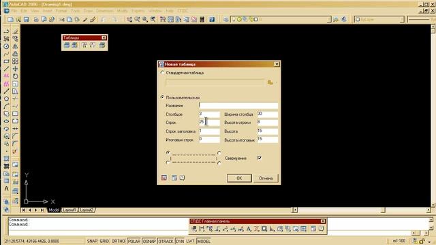This screenshot has width=436, height=245.
Task: Click the horizontal scrollbar under drawing area
Action: pyautogui.click(x=362, y=210)
